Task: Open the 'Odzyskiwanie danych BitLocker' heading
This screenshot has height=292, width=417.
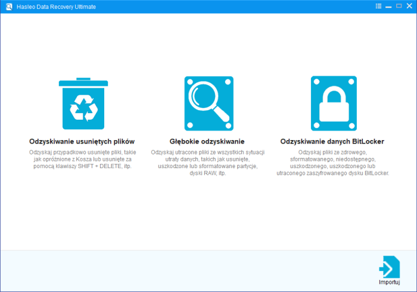Action: pos(332,142)
